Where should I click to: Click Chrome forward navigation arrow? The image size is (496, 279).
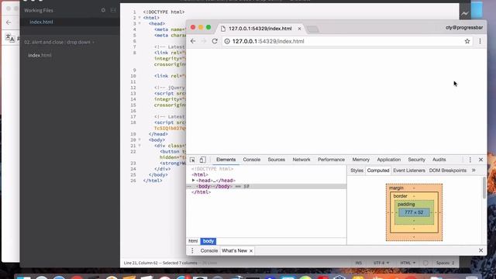click(x=203, y=41)
